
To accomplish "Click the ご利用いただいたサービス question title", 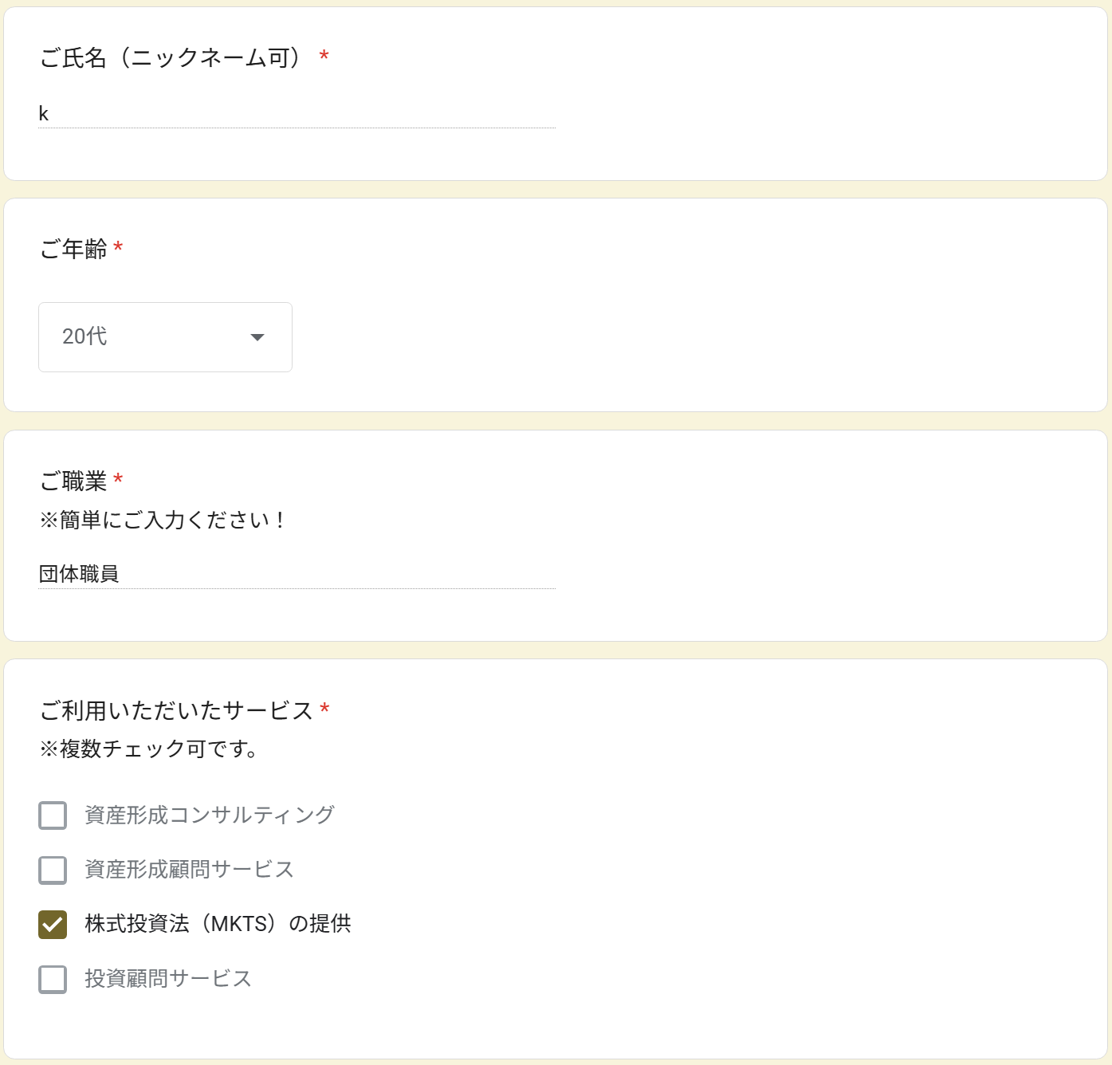I will tap(176, 710).
